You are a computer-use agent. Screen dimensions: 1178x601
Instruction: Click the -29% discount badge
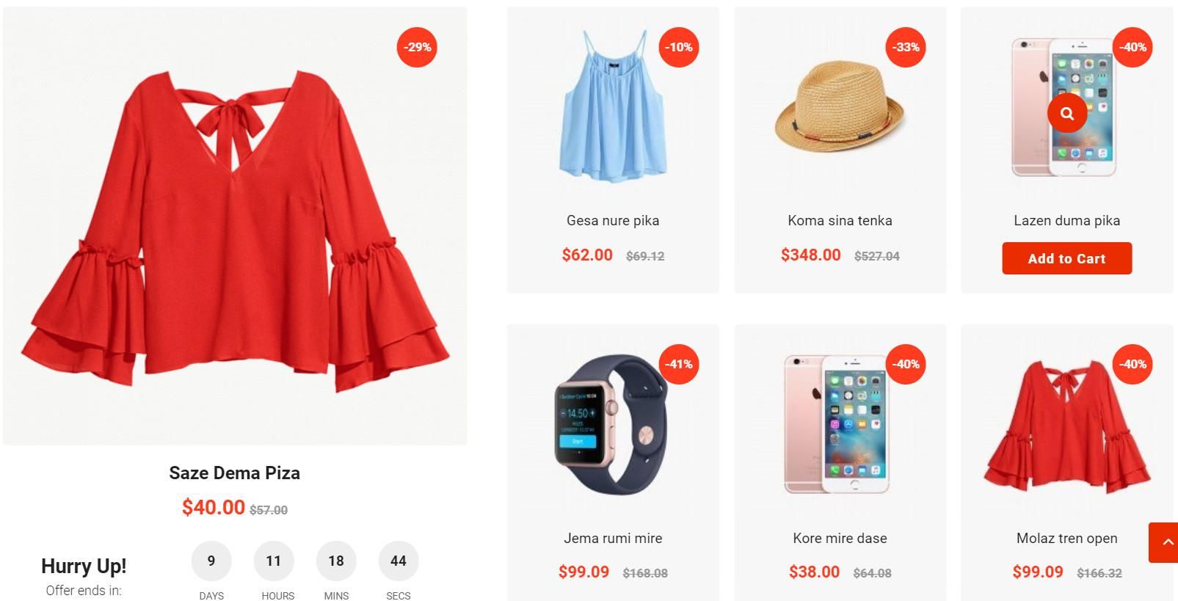click(x=417, y=47)
